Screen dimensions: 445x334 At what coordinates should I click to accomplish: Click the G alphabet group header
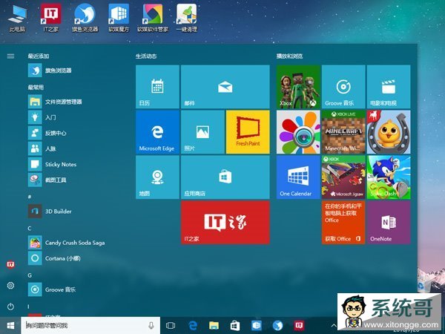(30, 275)
